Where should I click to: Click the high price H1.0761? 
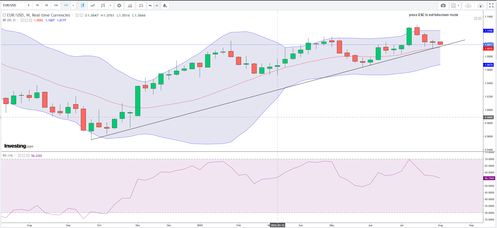(108, 15)
